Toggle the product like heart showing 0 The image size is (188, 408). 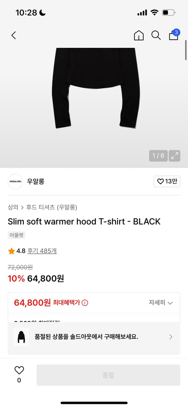click(x=19, y=372)
